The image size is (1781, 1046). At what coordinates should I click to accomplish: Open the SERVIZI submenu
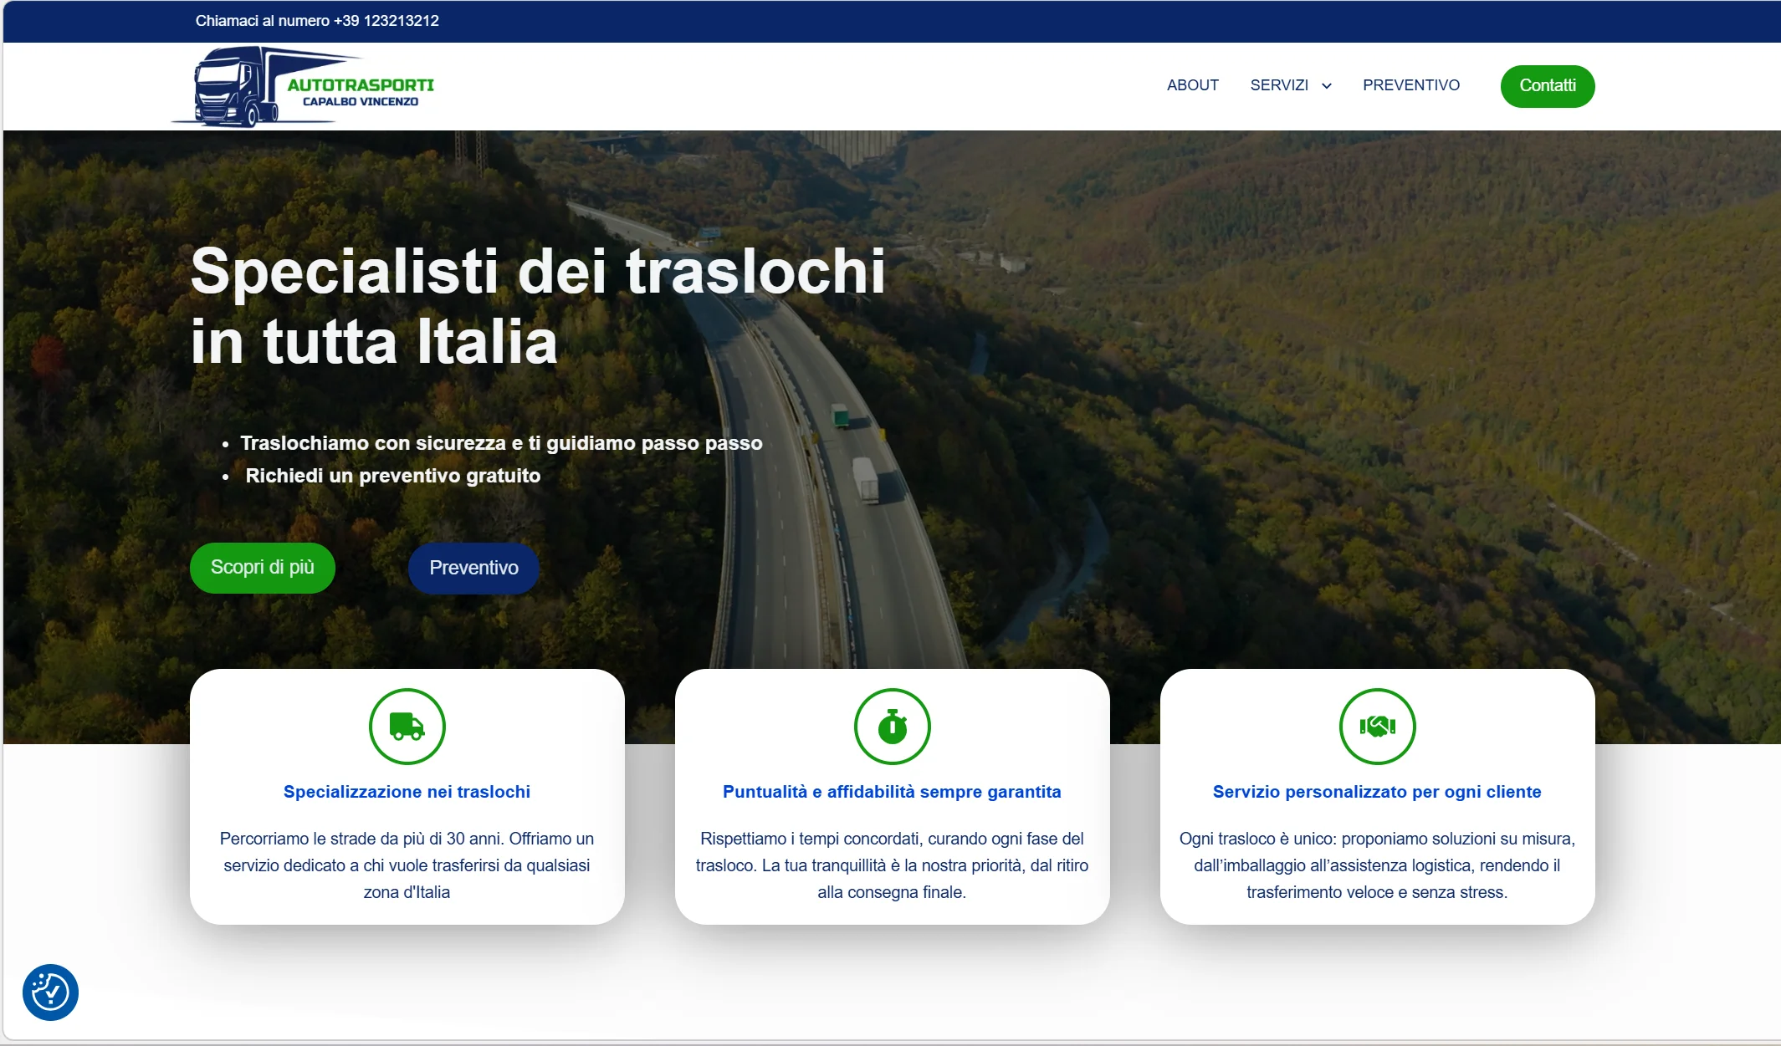coord(1280,85)
